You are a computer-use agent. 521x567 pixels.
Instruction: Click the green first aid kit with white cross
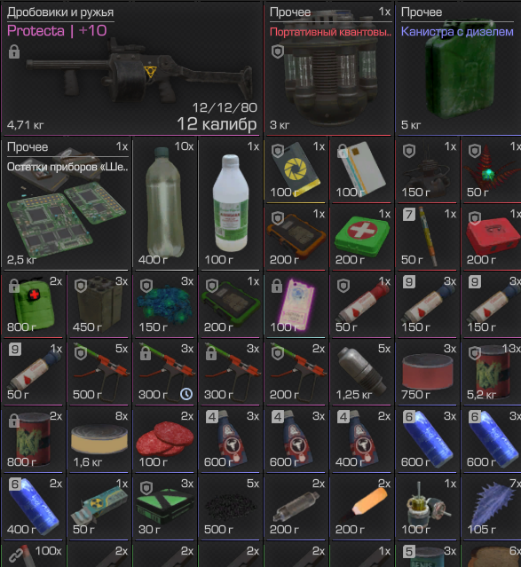[361, 237]
